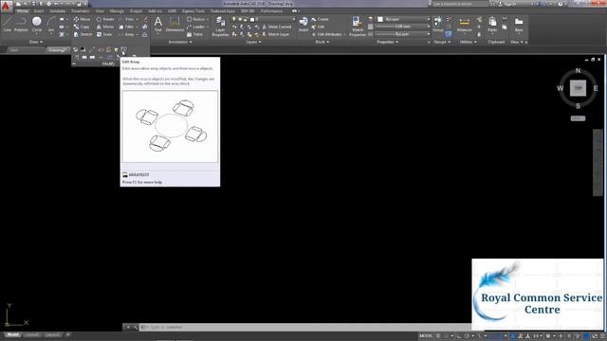
Task: Toggle ortho mode in status bar
Action: coord(459,336)
